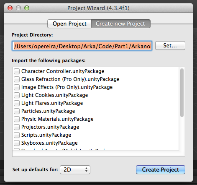Check Glass Refraction (Pro Only) package

coord(17,79)
